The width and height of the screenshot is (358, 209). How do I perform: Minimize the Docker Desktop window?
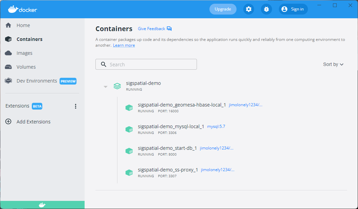pos(319,5)
